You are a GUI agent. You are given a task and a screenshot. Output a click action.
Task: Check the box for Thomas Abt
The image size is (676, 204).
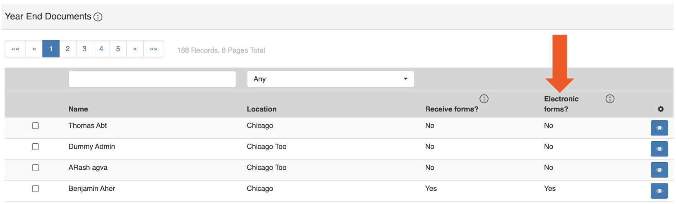point(36,126)
